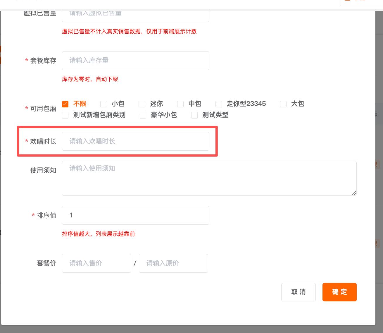383x333 pixels.
Task: Click the 欢唱时长 input field
Action: (x=135, y=141)
